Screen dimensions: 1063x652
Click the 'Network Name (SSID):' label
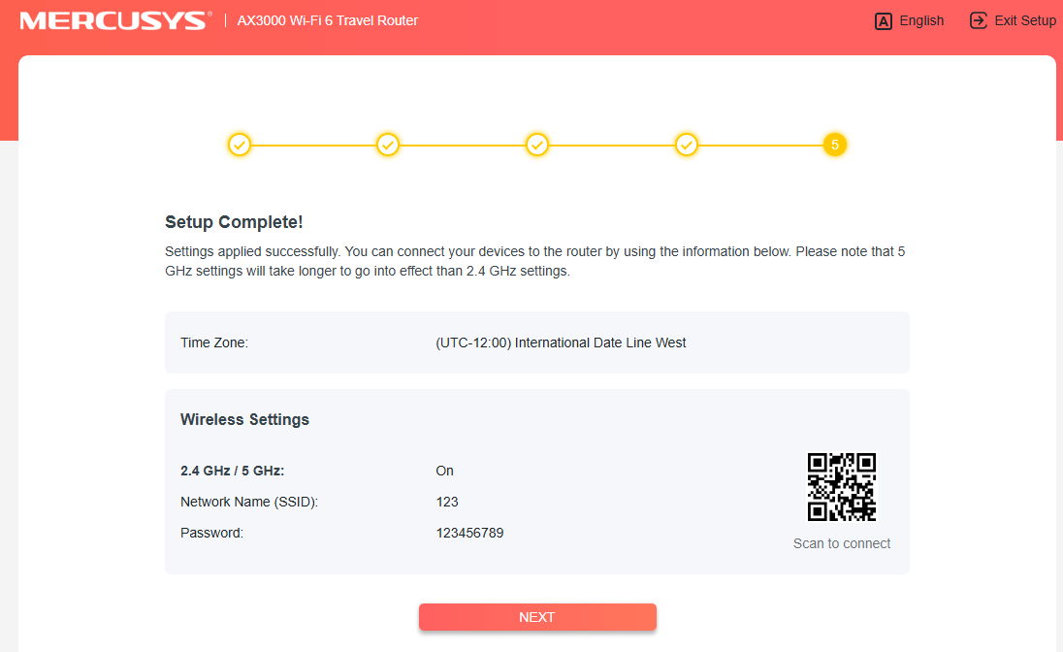coord(249,502)
